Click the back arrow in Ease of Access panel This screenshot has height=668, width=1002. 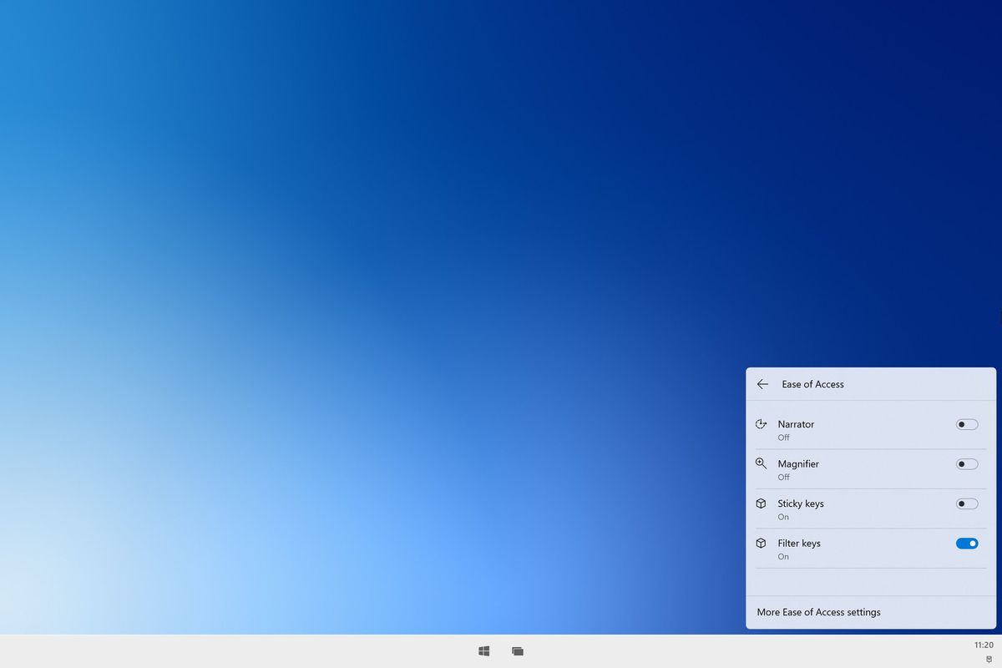point(762,384)
